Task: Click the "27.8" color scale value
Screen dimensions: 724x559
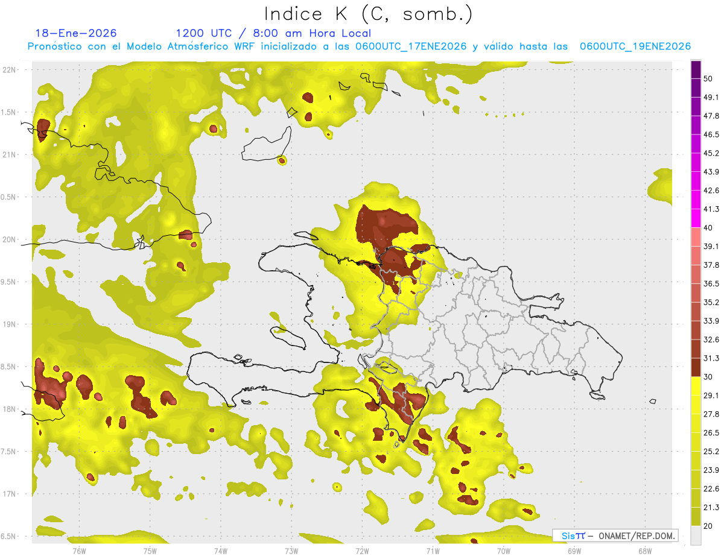Action: pyautogui.click(x=711, y=414)
